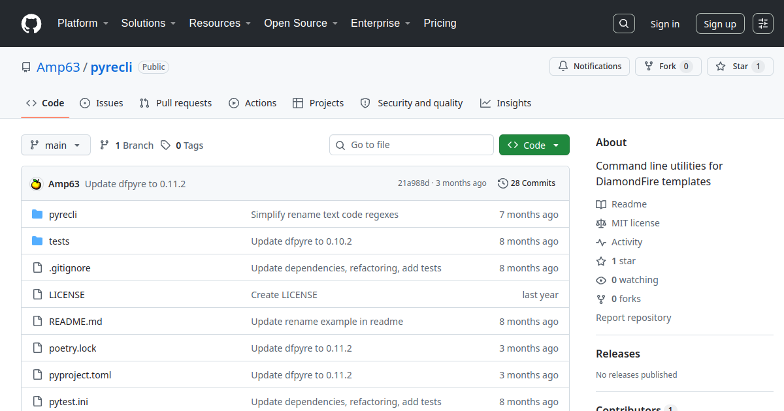Click the fork icon in the Fork button
The width and height of the screenshot is (784, 411).
(649, 67)
